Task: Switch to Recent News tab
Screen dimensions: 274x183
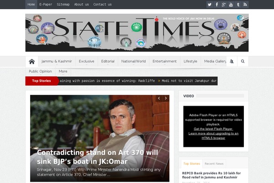Action: [x=214, y=164]
